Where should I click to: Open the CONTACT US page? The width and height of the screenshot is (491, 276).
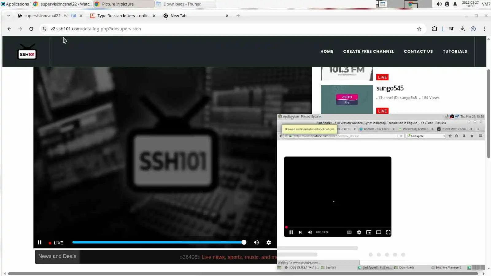point(418,52)
